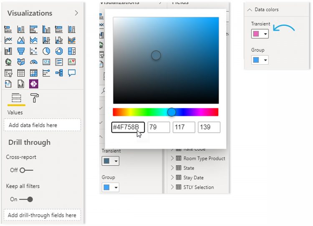Viewport: 313px width, 226px height.
Task: Insert a globe map visual
Action: tap(8, 62)
